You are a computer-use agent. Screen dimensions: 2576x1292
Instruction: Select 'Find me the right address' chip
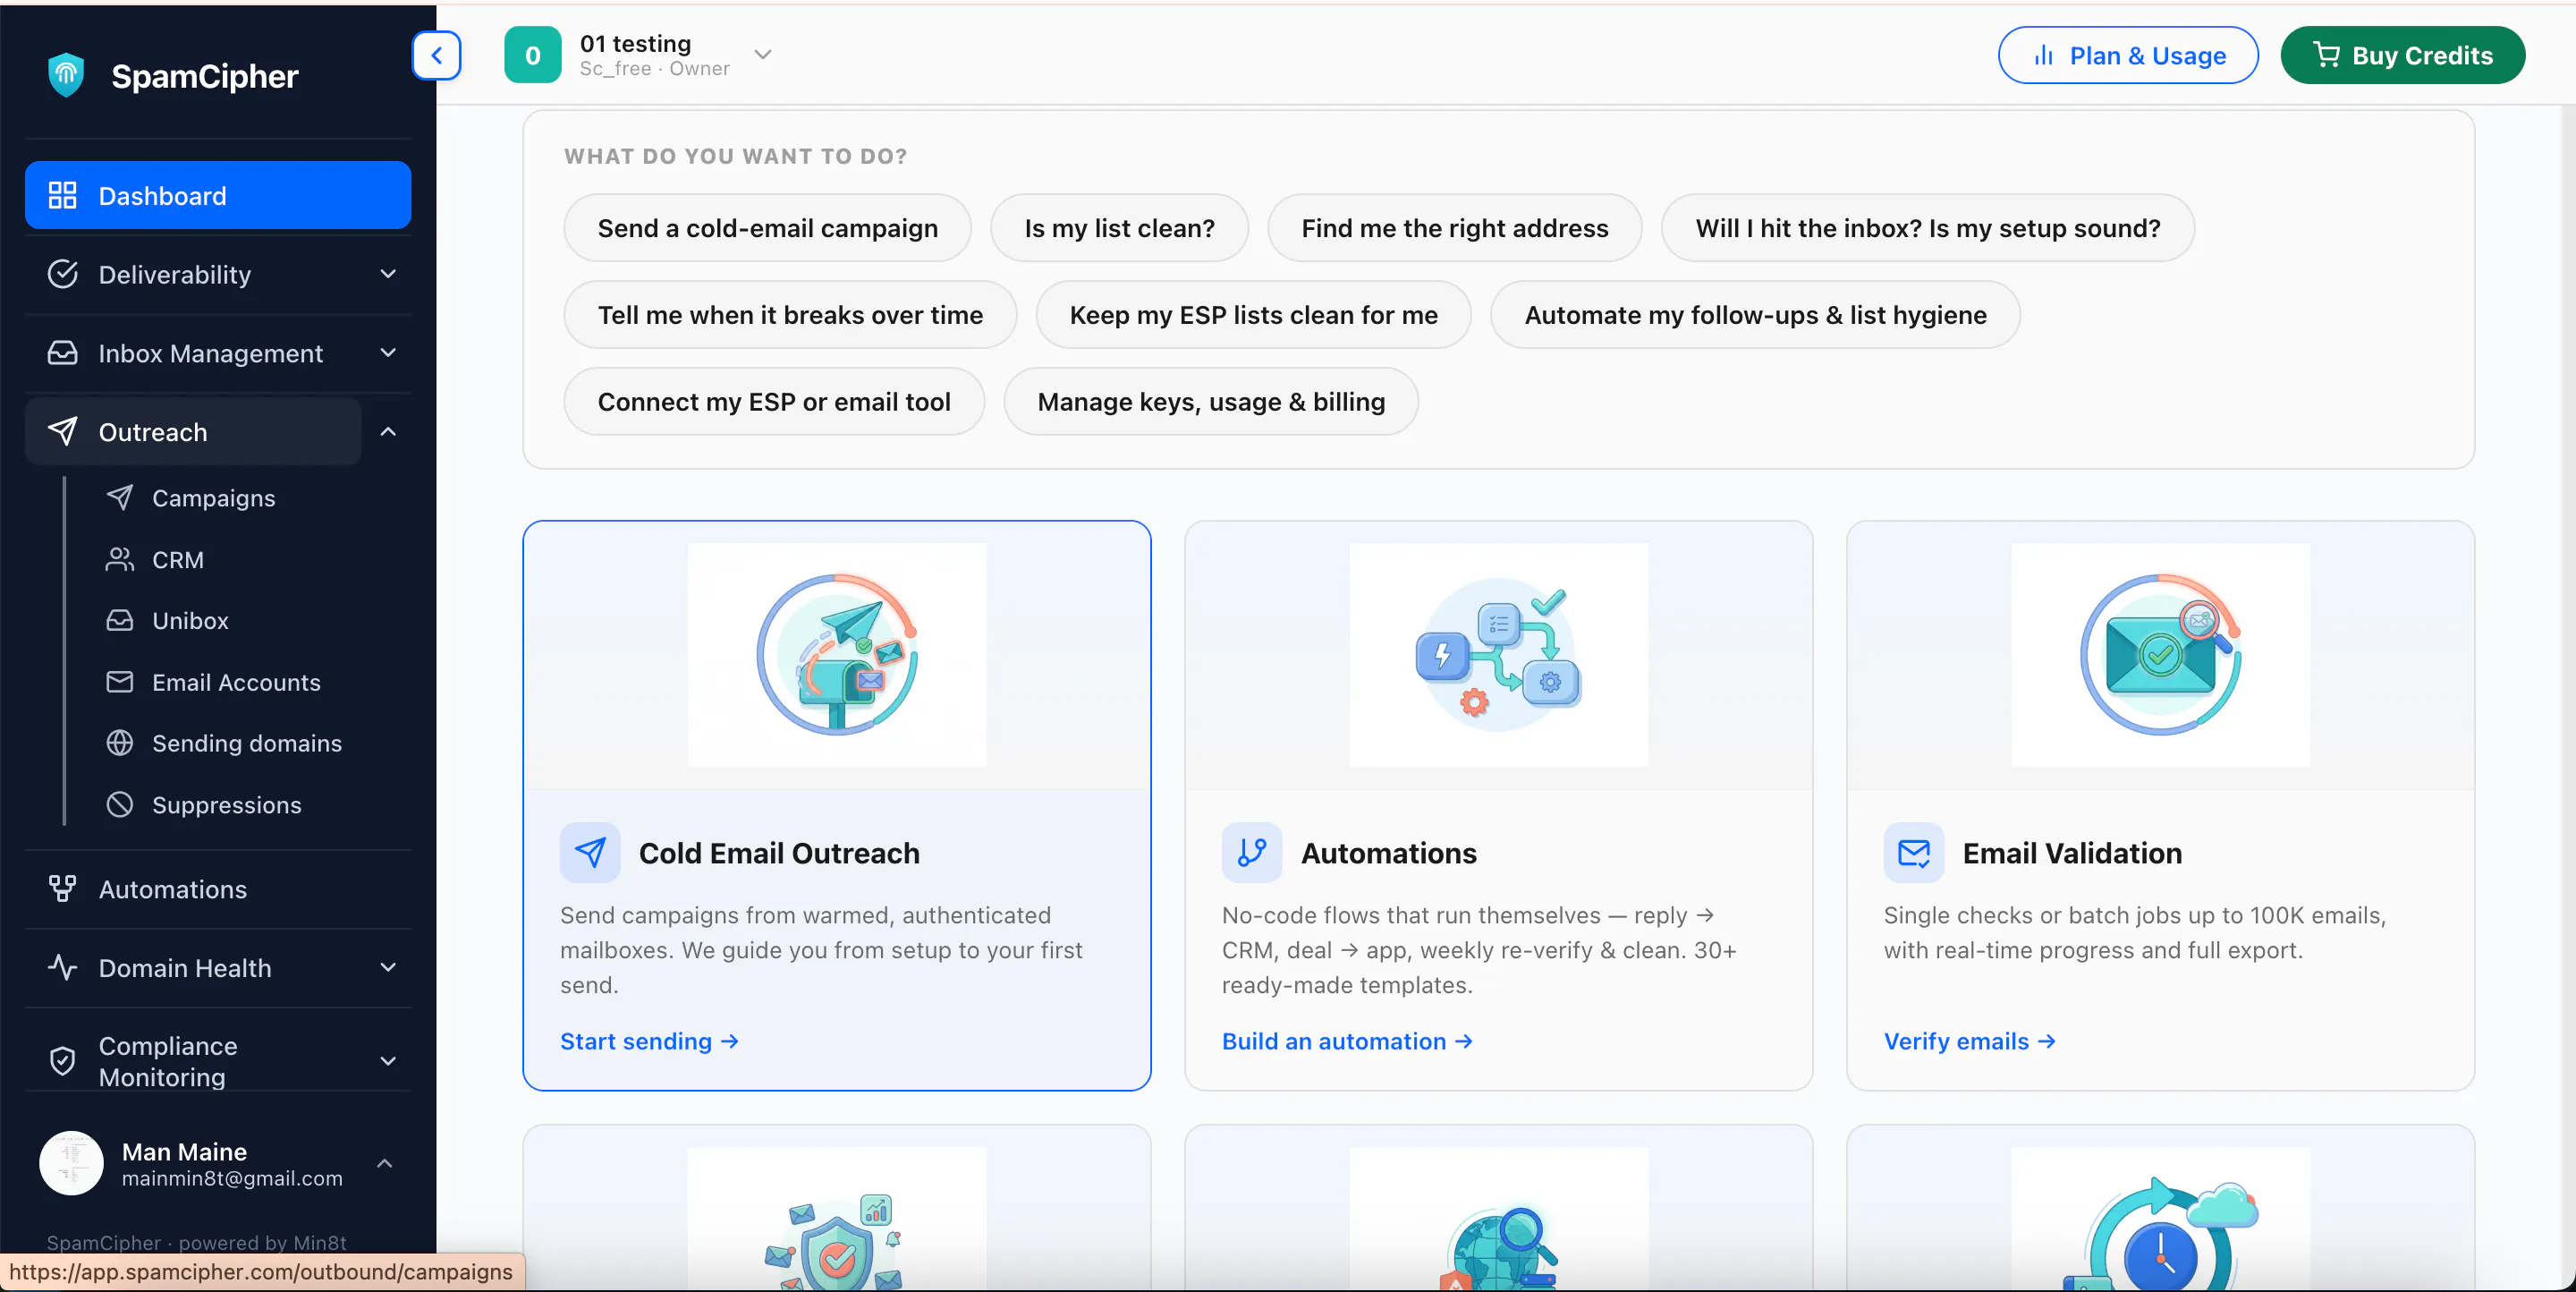[x=1455, y=228]
